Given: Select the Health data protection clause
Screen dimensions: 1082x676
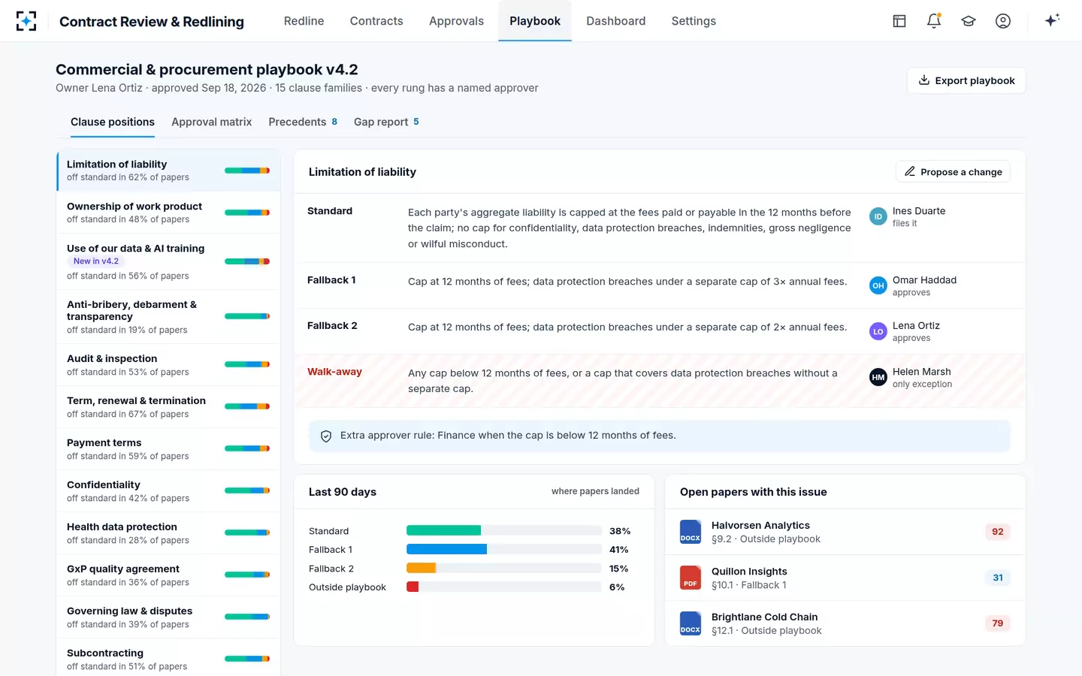Looking at the screenshot, I should pyautogui.click(x=168, y=533).
